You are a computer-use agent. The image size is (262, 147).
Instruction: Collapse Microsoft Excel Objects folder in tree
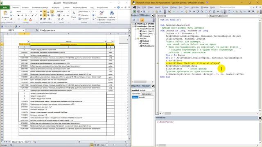[x=136, y=29]
